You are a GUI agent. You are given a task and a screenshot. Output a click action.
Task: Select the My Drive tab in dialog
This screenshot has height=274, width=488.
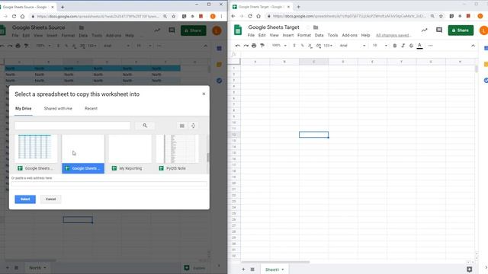[24, 108]
